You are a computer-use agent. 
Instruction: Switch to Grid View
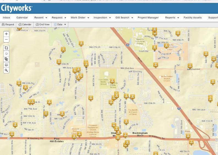(42, 24)
